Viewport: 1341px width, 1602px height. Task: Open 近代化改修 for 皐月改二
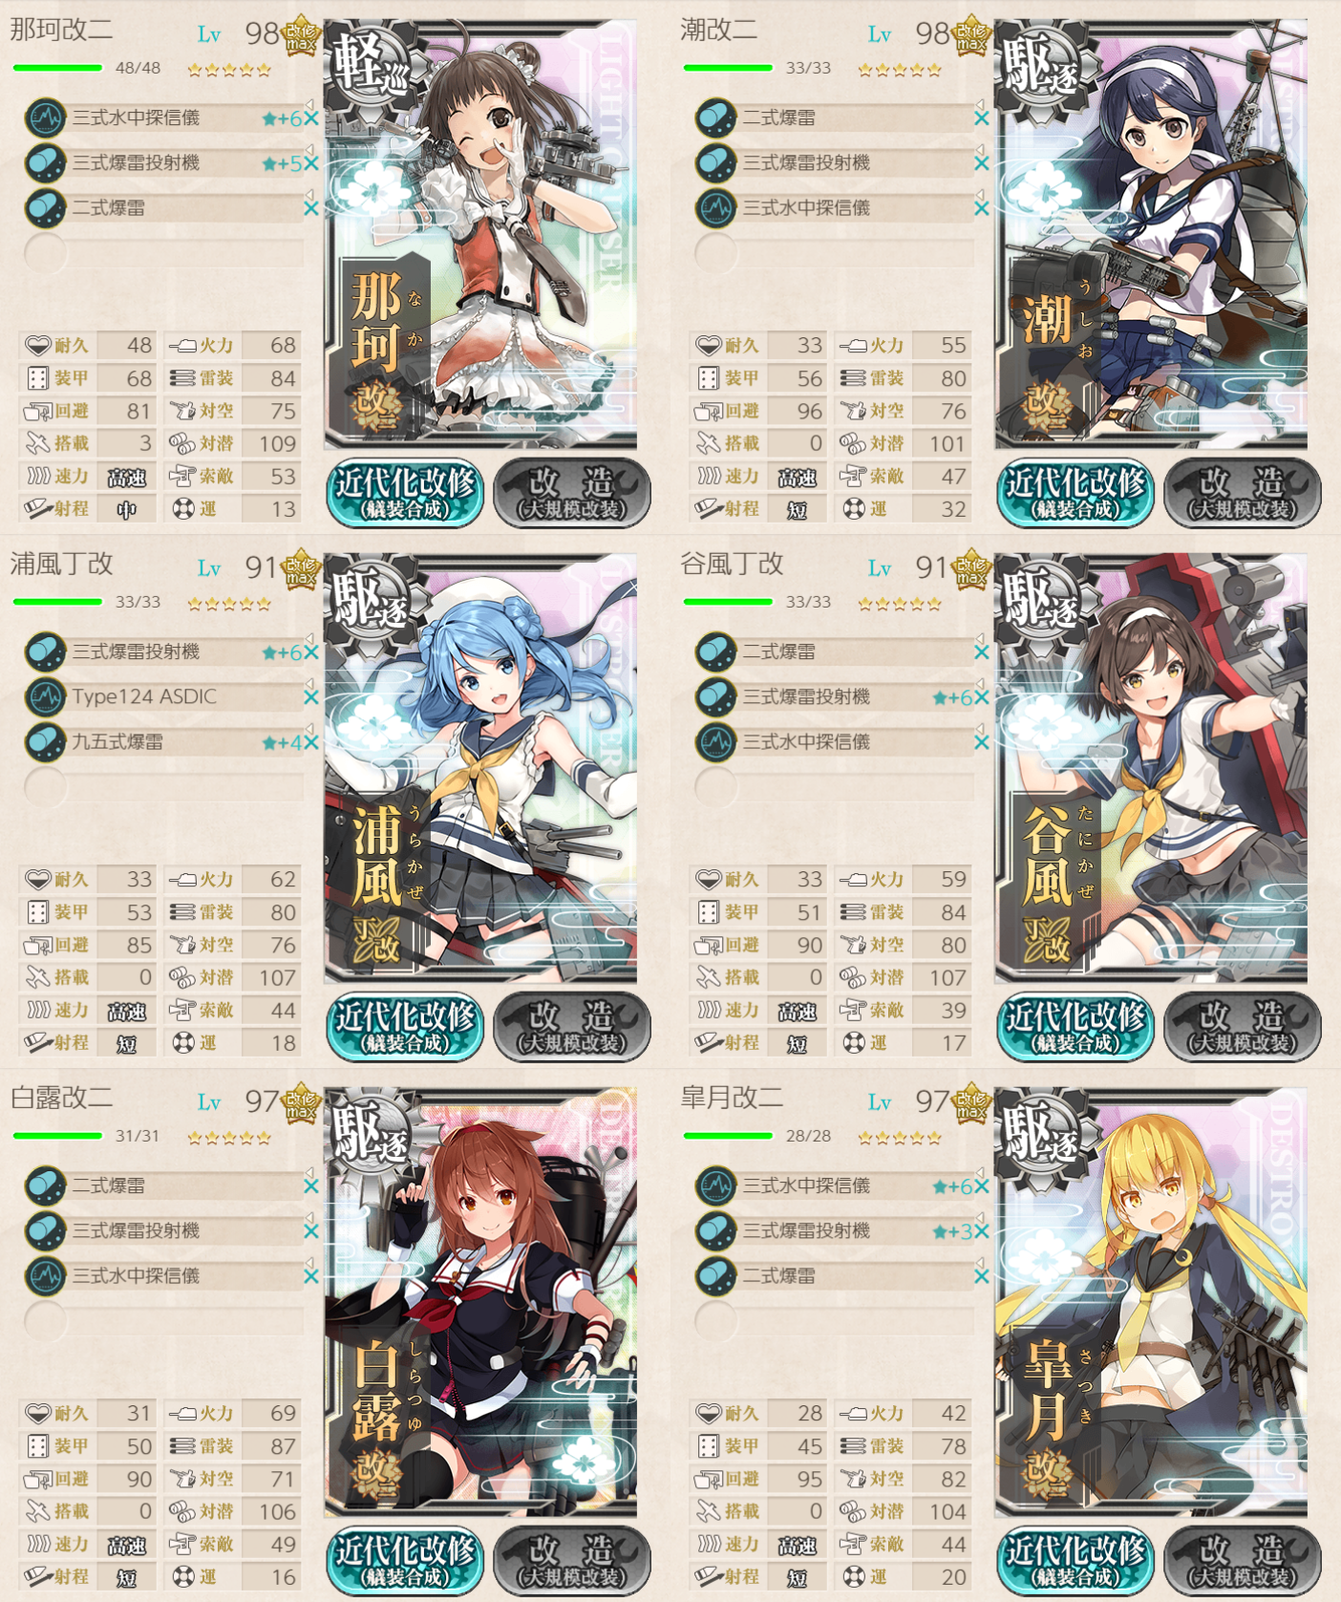pyautogui.click(x=1075, y=1561)
